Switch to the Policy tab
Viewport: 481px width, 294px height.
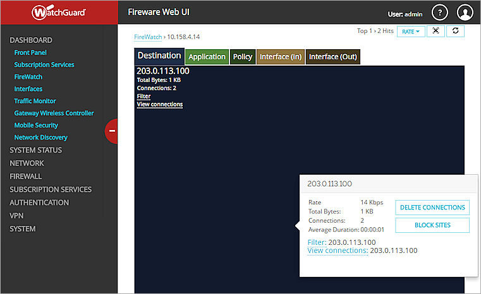click(242, 57)
